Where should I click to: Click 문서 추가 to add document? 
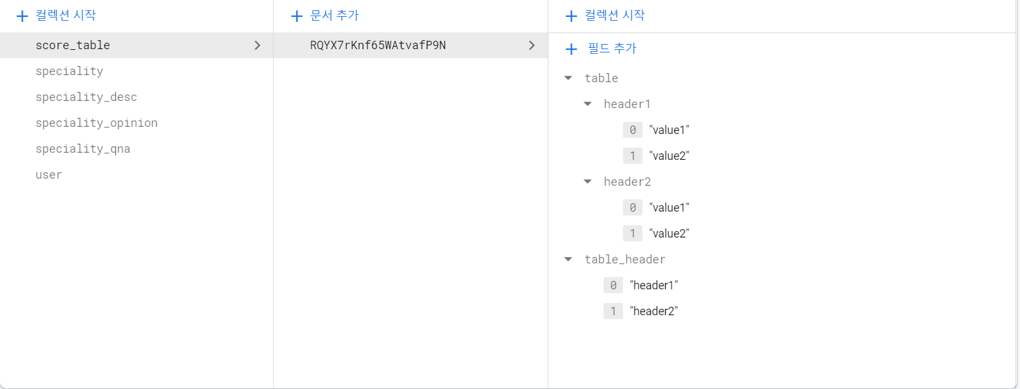pos(334,16)
